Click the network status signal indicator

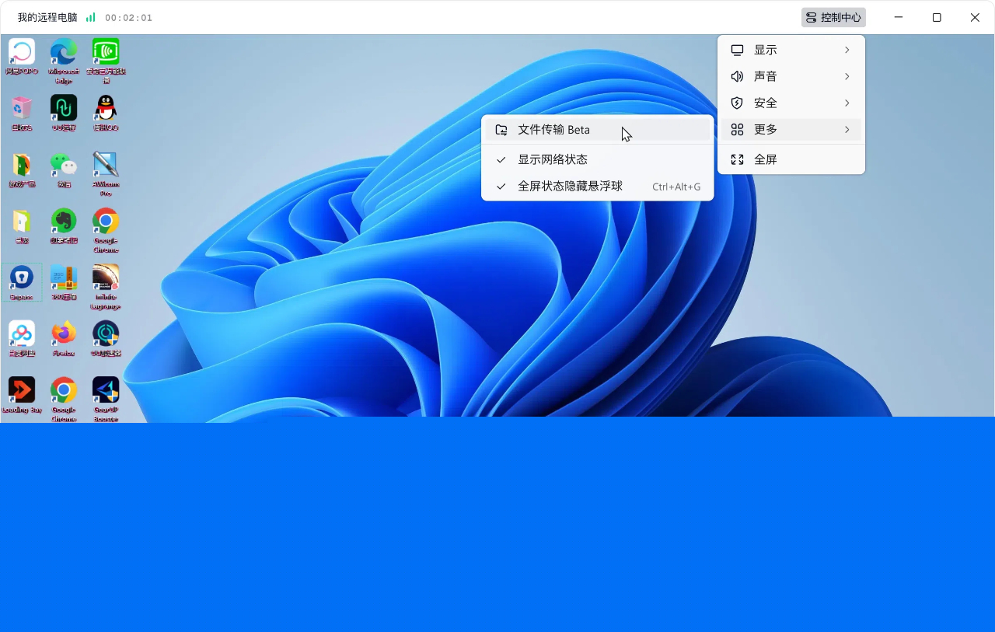92,16
